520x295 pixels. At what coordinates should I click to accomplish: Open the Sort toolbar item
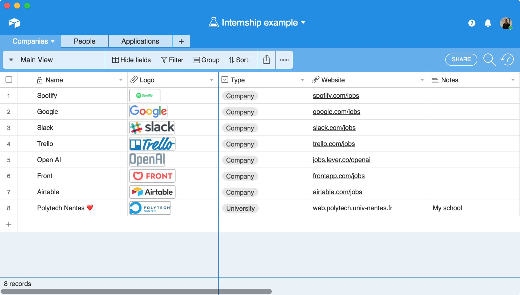point(238,60)
